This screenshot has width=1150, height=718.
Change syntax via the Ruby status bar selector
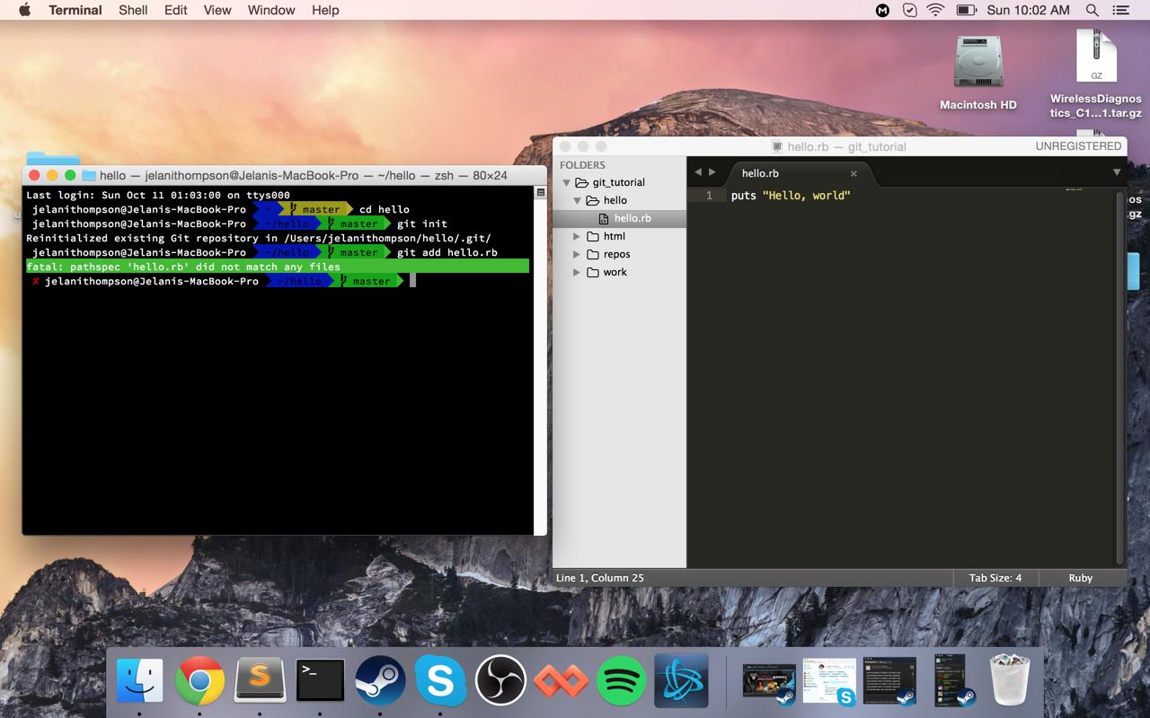(1081, 578)
